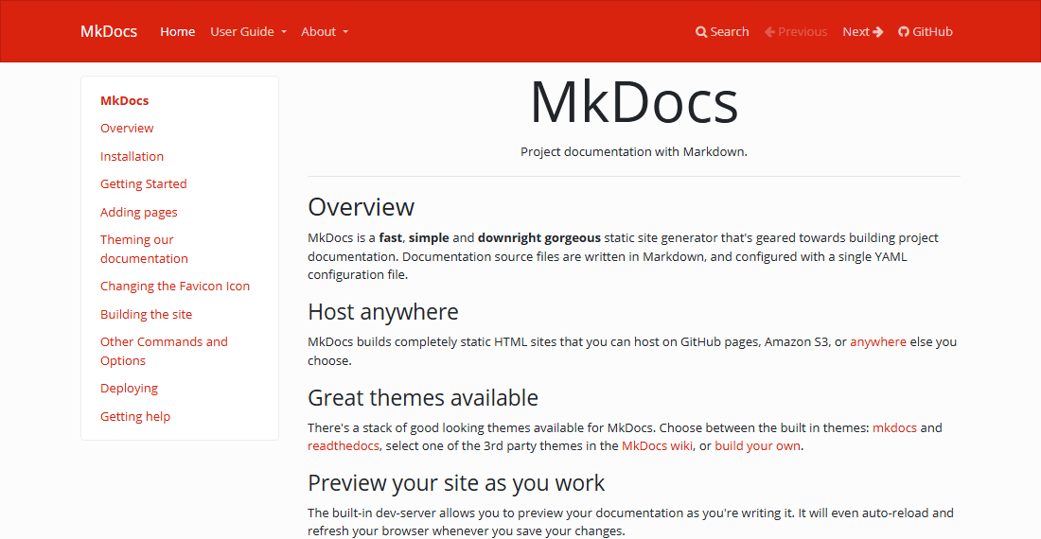This screenshot has width=1041, height=539.
Task: Click the Next right-arrow icon
Action: pos(878,32)
